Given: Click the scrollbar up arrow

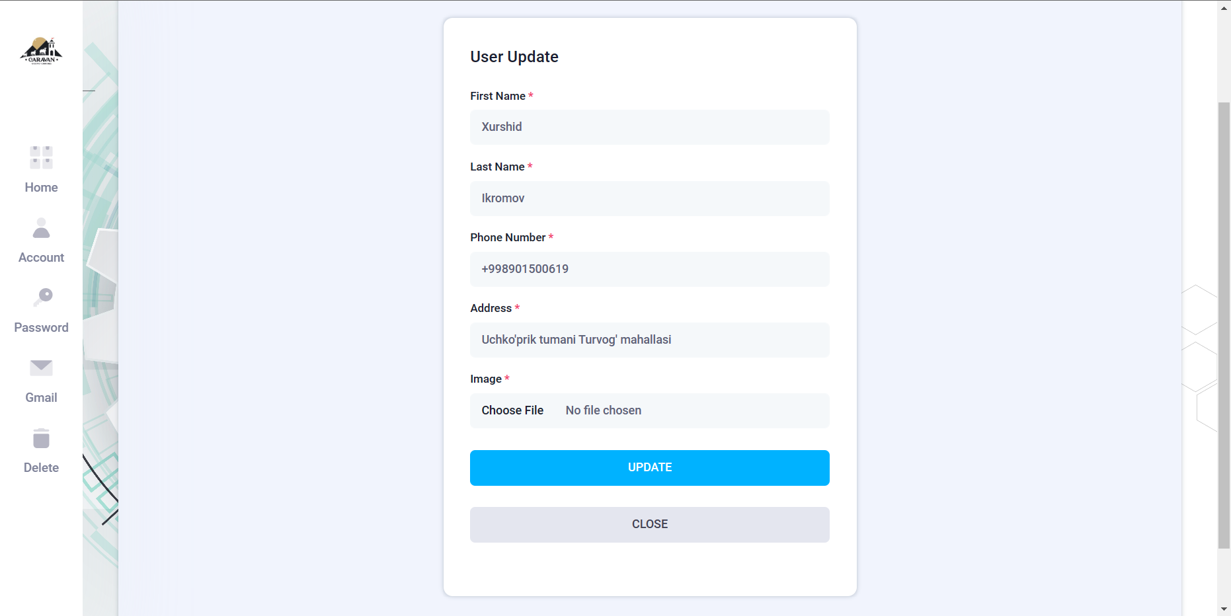Looking at the screenshot, I should [x=1222, y=7].
